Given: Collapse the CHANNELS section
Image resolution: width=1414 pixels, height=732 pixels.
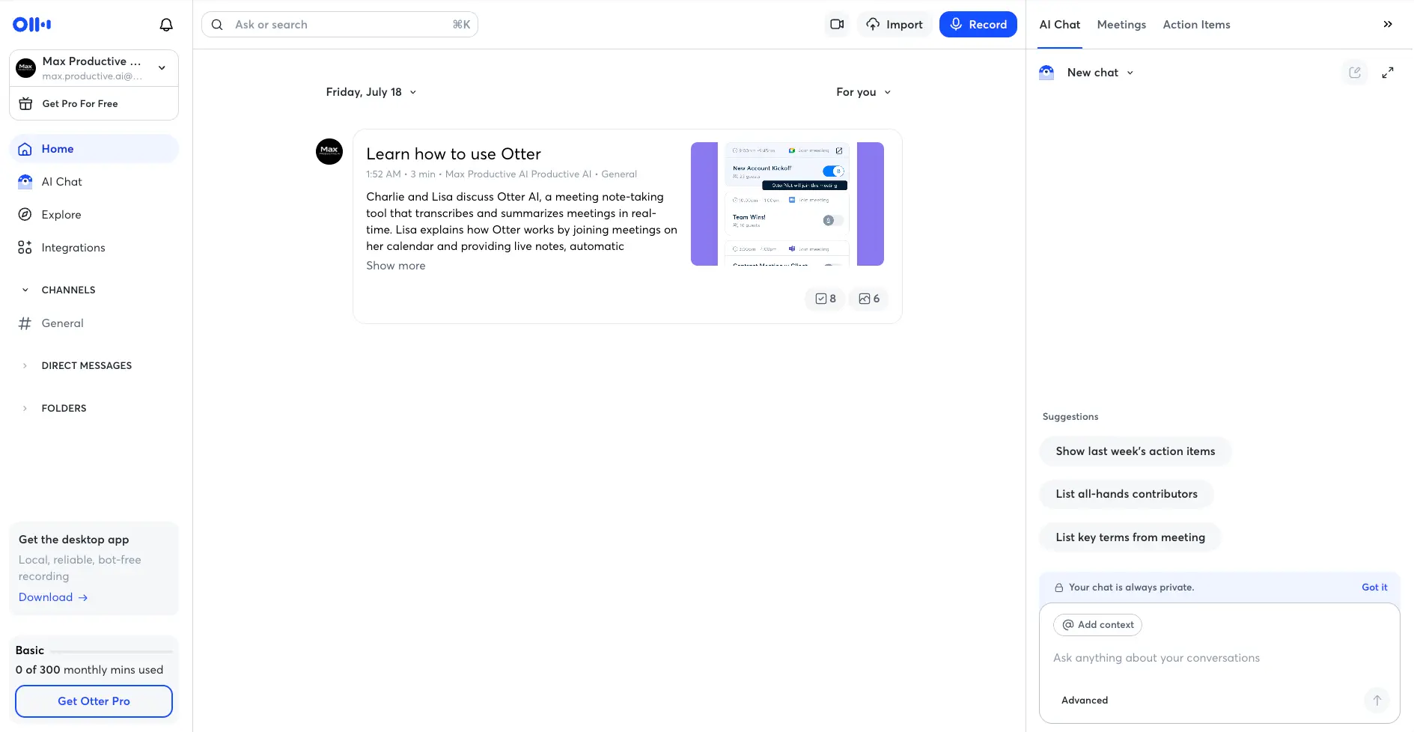Looking at the screenshot, I should point(25,290).
